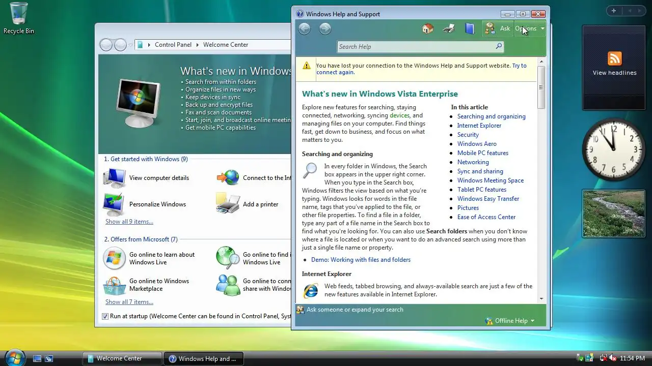The width and height of the screenshot is (652, 366).
Task: Go forward in Windows Help and Support
Action: point(325,28)
